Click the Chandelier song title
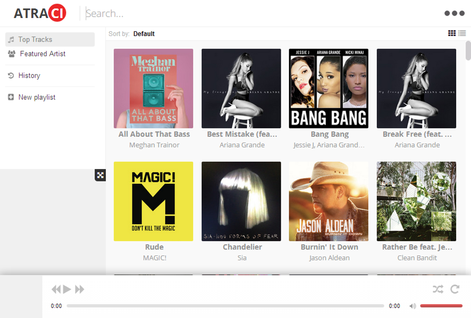Image resolution: width=471 pixels, height=318 pixels. [242, 247]
